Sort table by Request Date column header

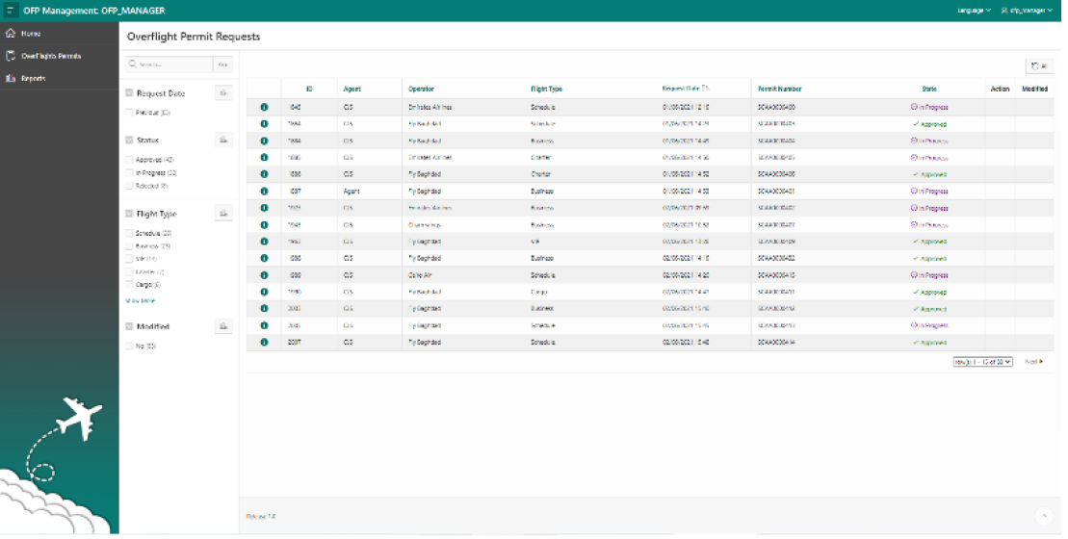pos(685,89)
